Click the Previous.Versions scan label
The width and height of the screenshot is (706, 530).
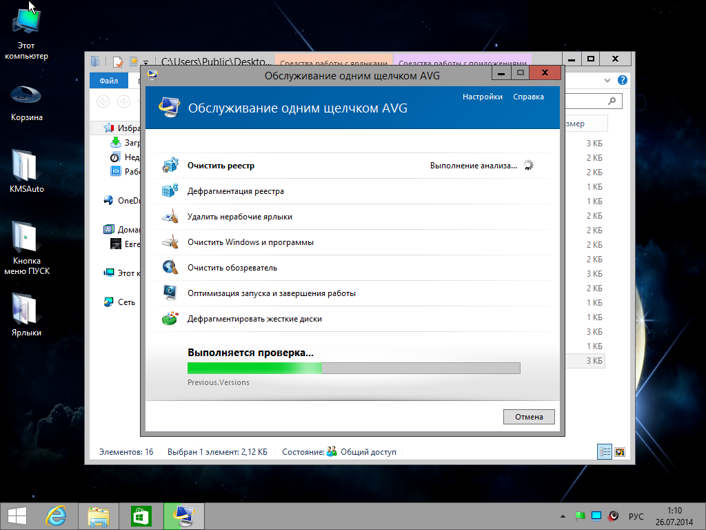pyautogui.click(x=219, y=382)
